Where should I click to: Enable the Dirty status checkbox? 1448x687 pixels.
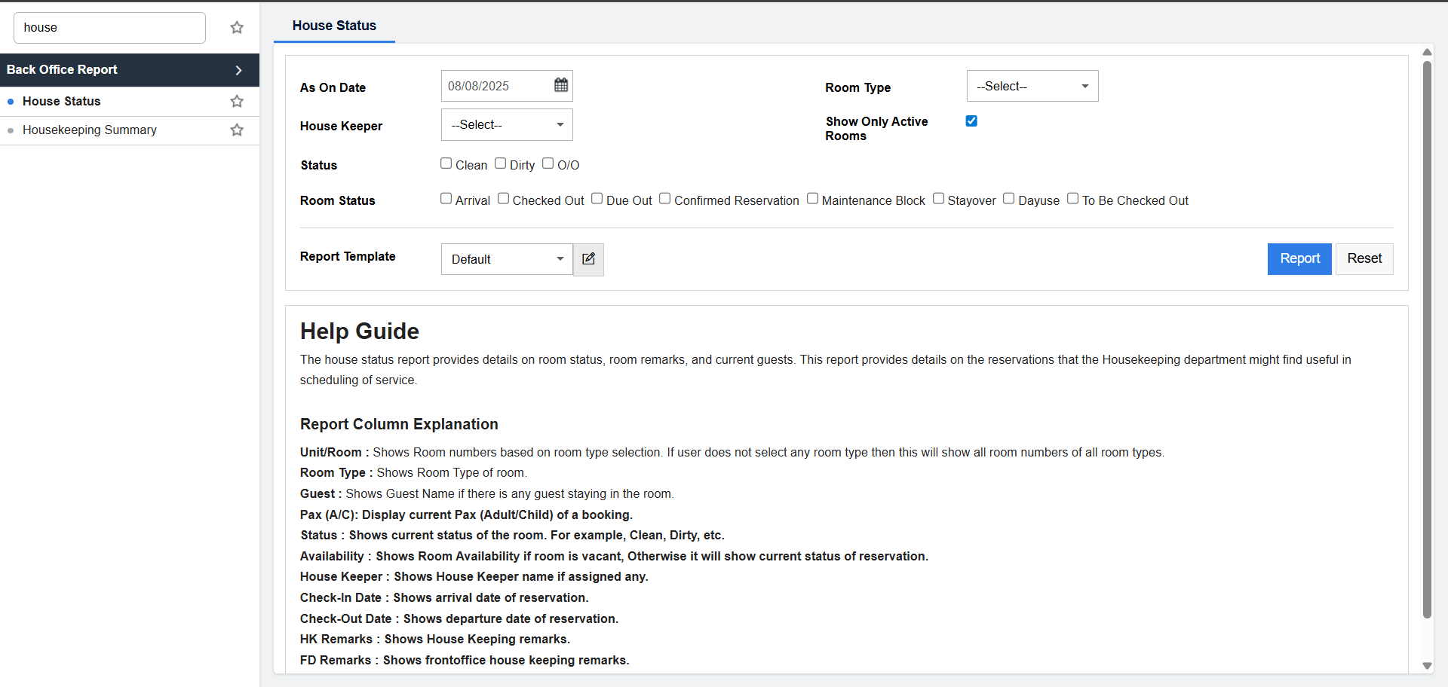(x=501, y=163)
